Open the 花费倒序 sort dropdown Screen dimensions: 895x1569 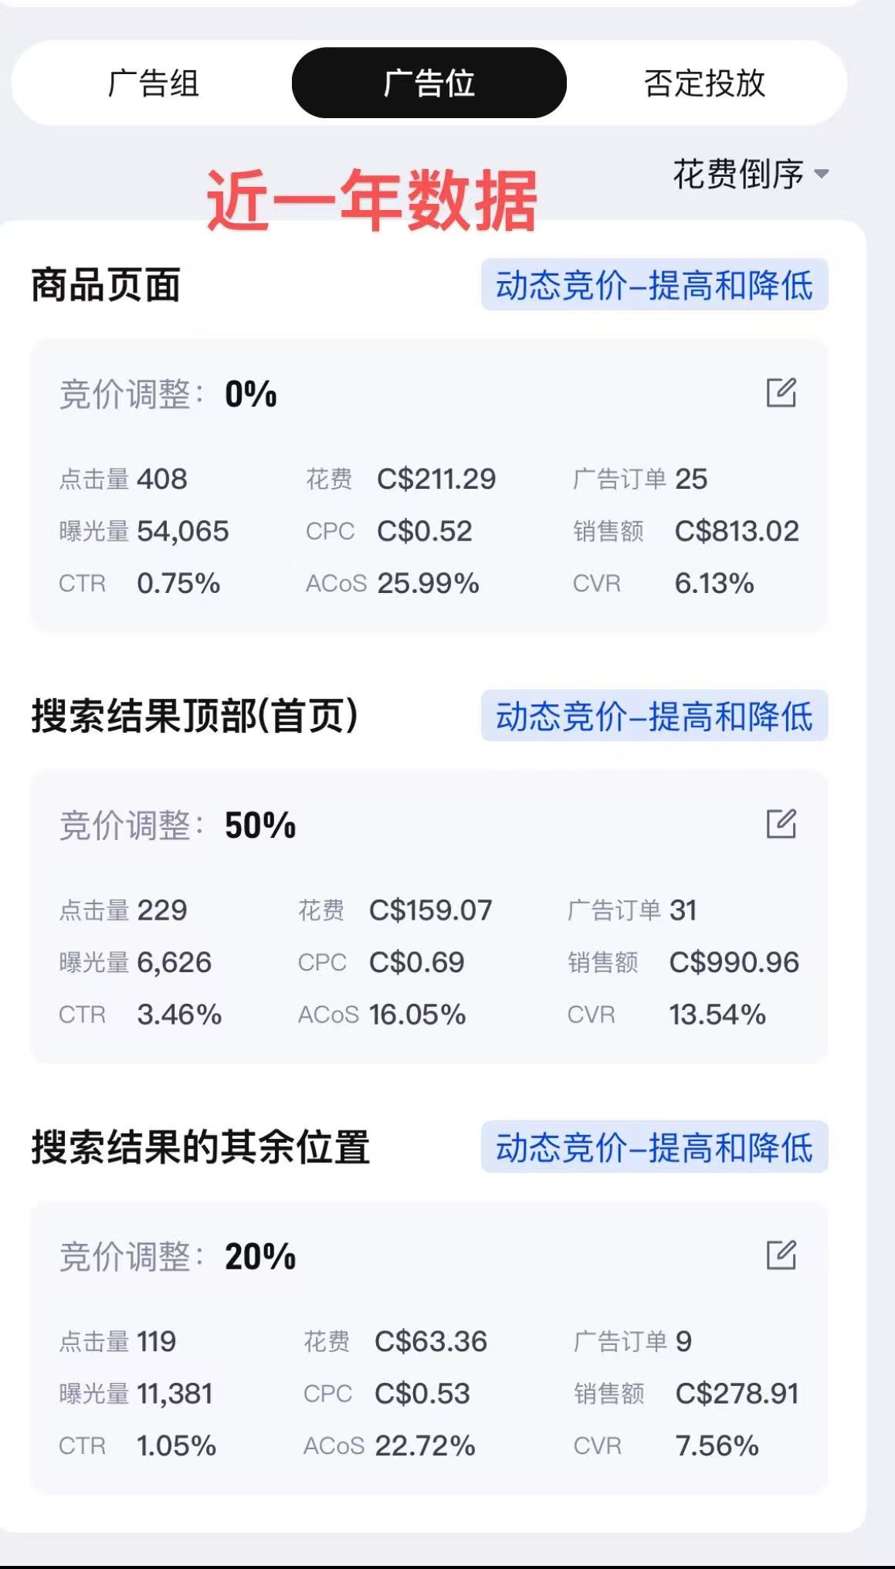point(739,175)
